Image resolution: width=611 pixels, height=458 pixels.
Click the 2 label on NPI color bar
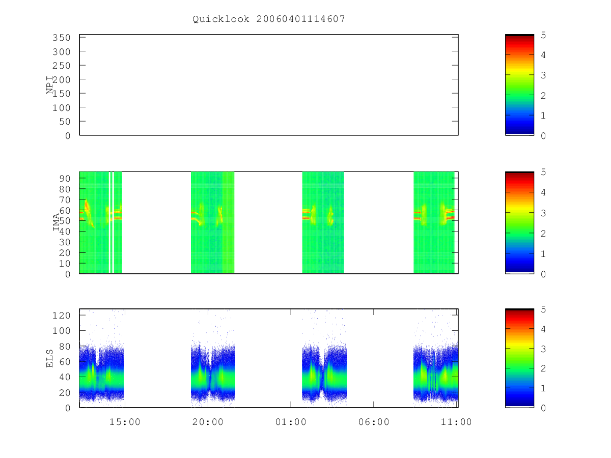[x=543, y=96]
